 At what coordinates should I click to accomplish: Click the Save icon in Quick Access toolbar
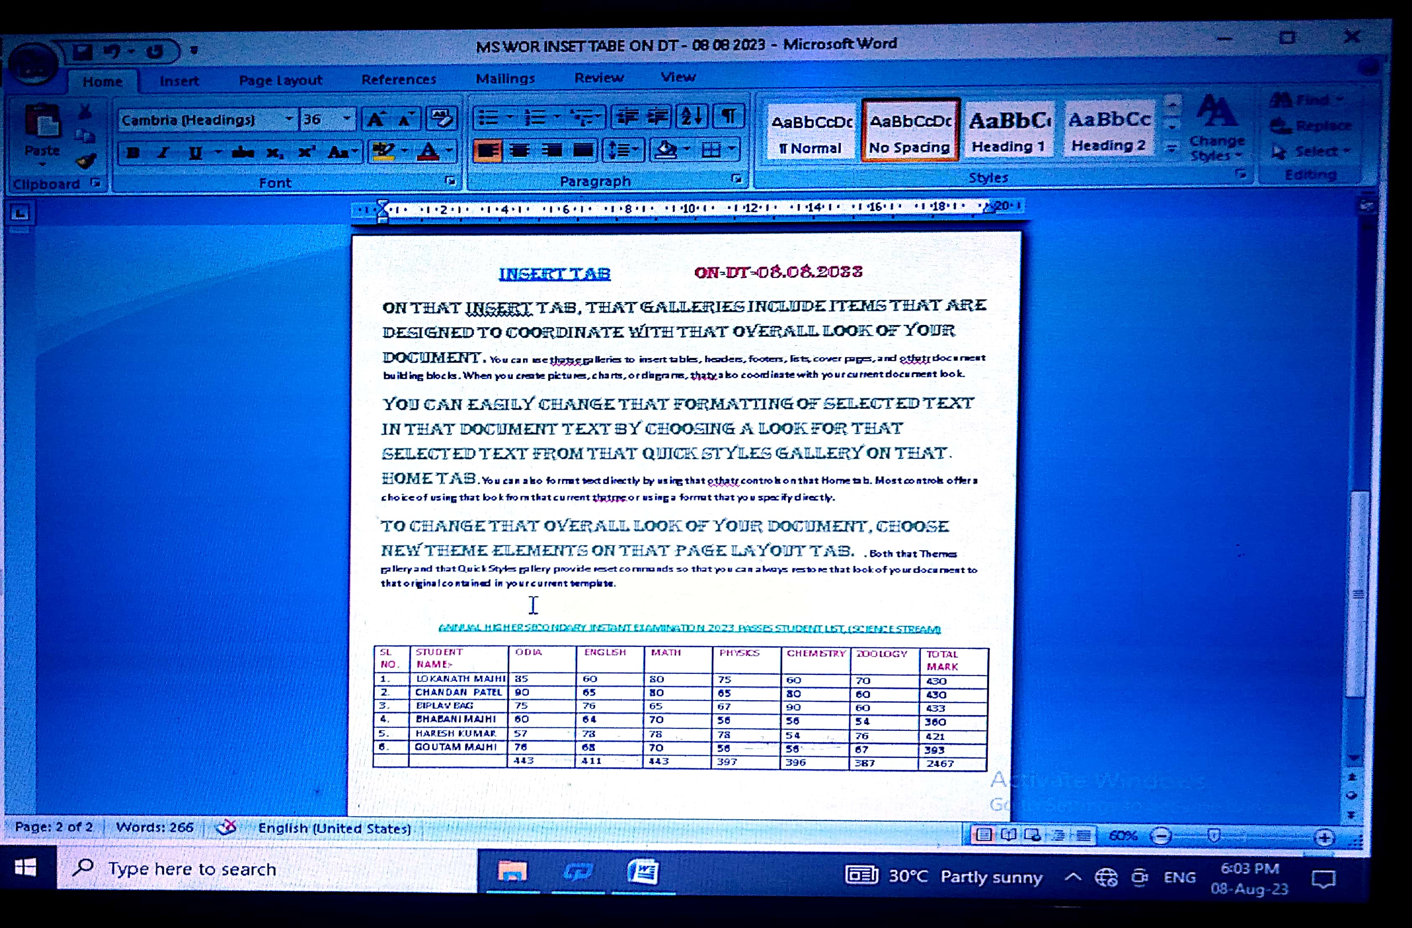click(82, 52)
